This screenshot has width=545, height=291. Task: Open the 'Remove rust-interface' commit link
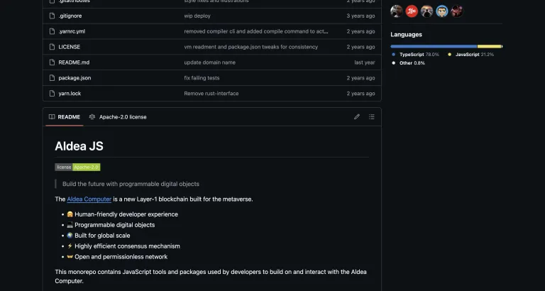coord(211,93)
